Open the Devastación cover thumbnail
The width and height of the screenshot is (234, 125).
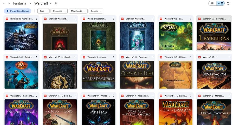click(x=214, y=75)
